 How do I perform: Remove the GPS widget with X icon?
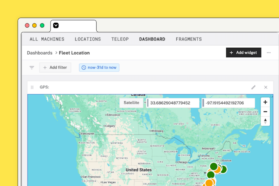pos(266,87)
